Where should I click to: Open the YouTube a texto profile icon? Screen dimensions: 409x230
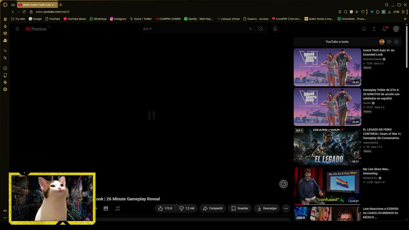pos(397,42)
